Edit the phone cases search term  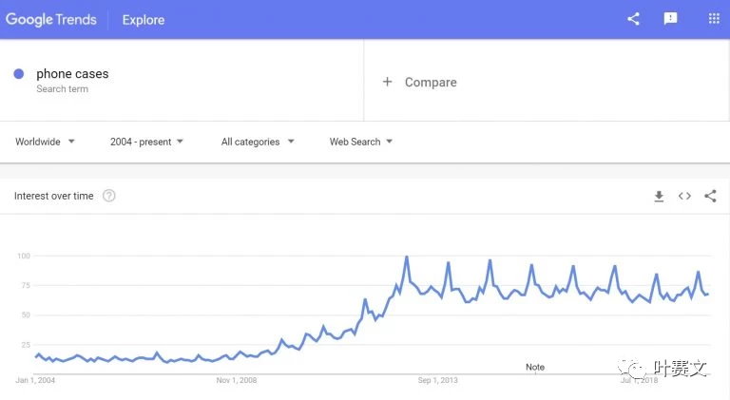(x=72, y=74)
